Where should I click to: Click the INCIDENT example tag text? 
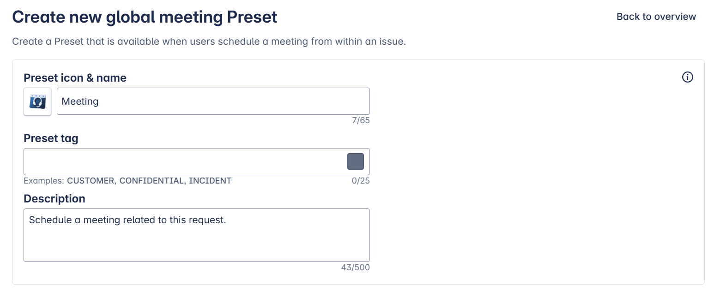(210, 181)
